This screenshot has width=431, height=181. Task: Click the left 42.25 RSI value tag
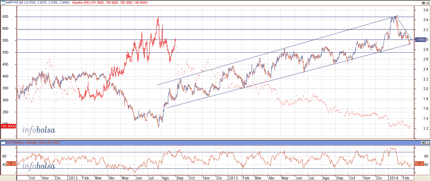point(12,164)
